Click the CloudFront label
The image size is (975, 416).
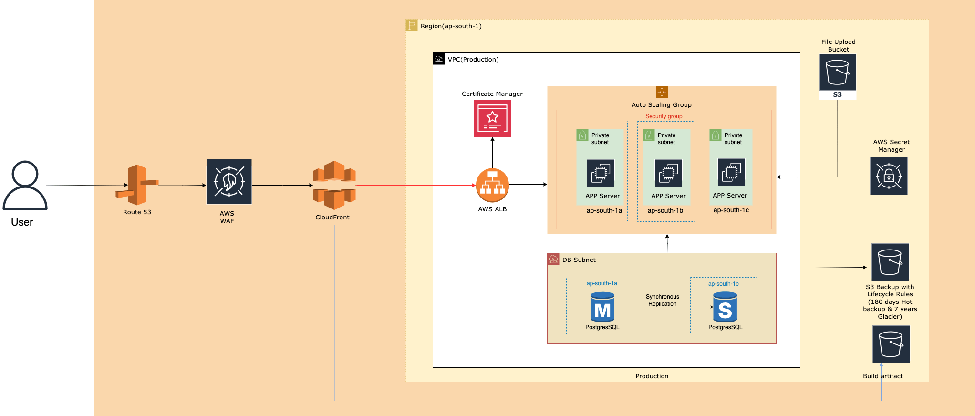pyautogui.click(x=332, y=217)
